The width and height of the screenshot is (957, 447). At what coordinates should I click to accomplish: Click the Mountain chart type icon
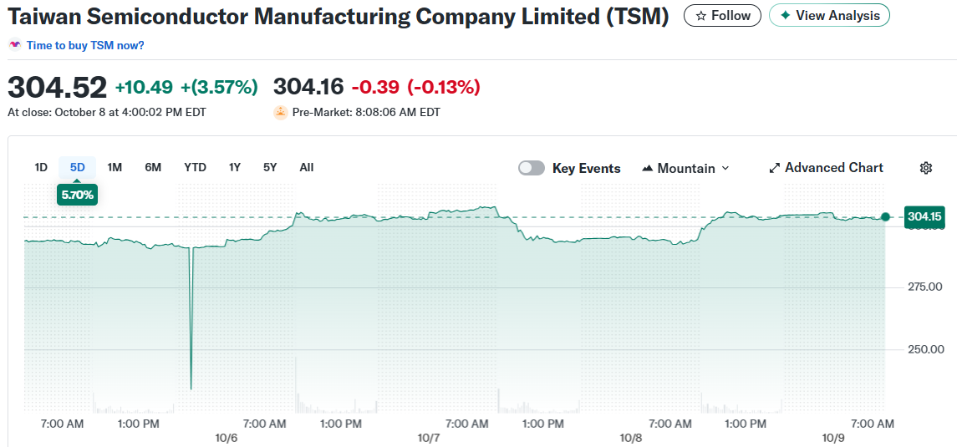point(647,168)
